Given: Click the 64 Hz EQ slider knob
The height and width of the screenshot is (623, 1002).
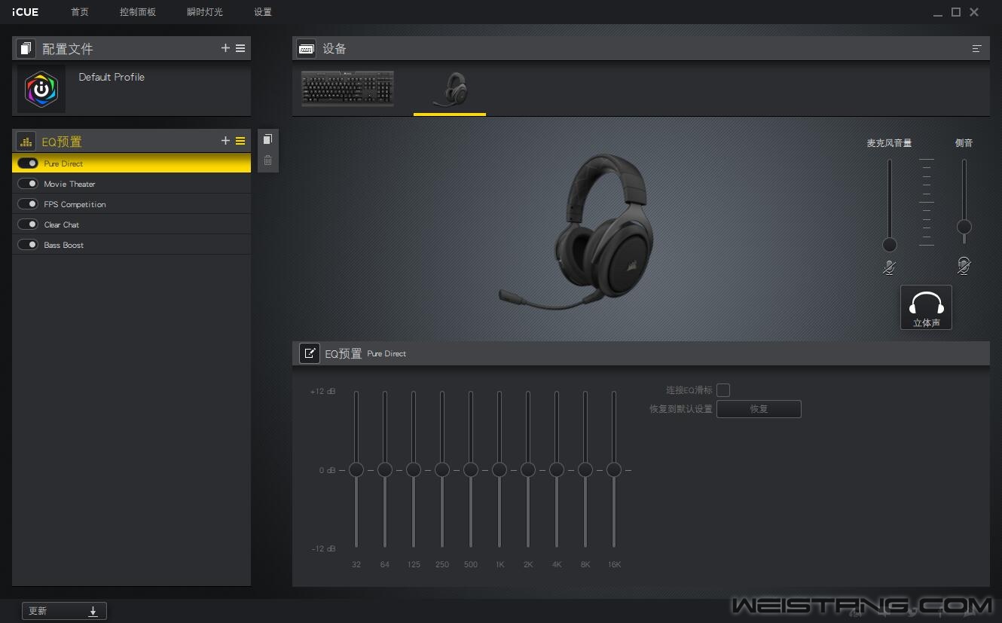Looking at the screenshot, I should [385, 470].
